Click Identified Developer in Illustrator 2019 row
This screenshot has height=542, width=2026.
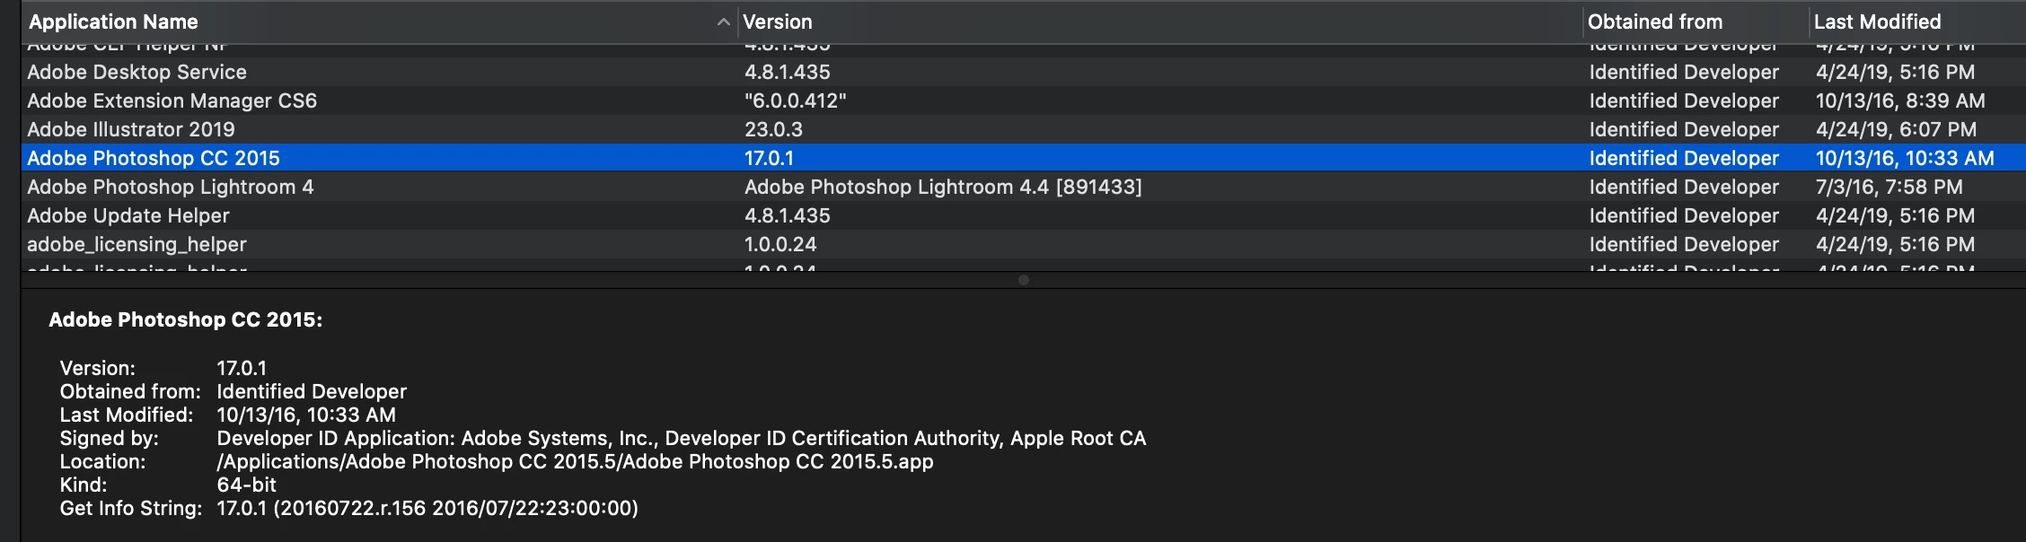(1684, 129)
